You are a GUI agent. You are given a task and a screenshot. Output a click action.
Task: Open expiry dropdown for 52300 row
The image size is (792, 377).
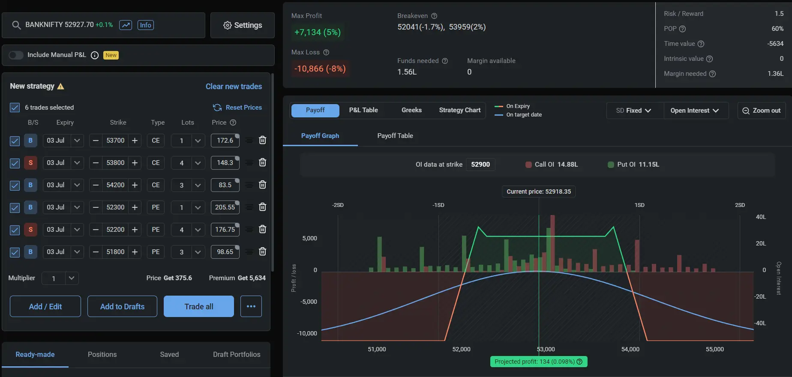[x=77, y=207]
